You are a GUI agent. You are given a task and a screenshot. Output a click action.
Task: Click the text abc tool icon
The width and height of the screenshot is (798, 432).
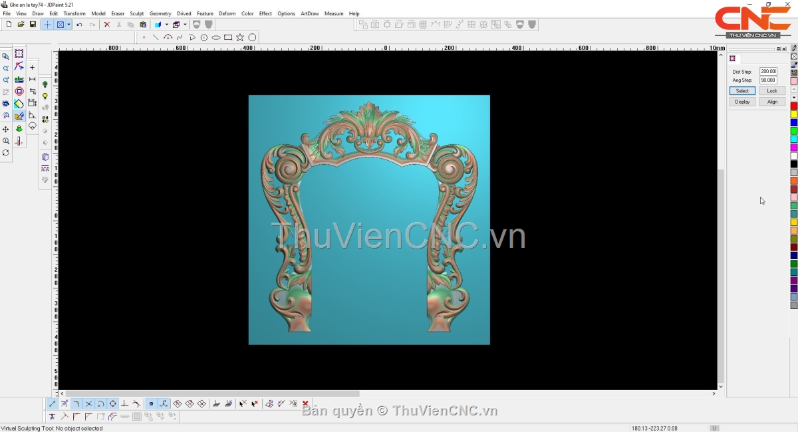(19, 79)
